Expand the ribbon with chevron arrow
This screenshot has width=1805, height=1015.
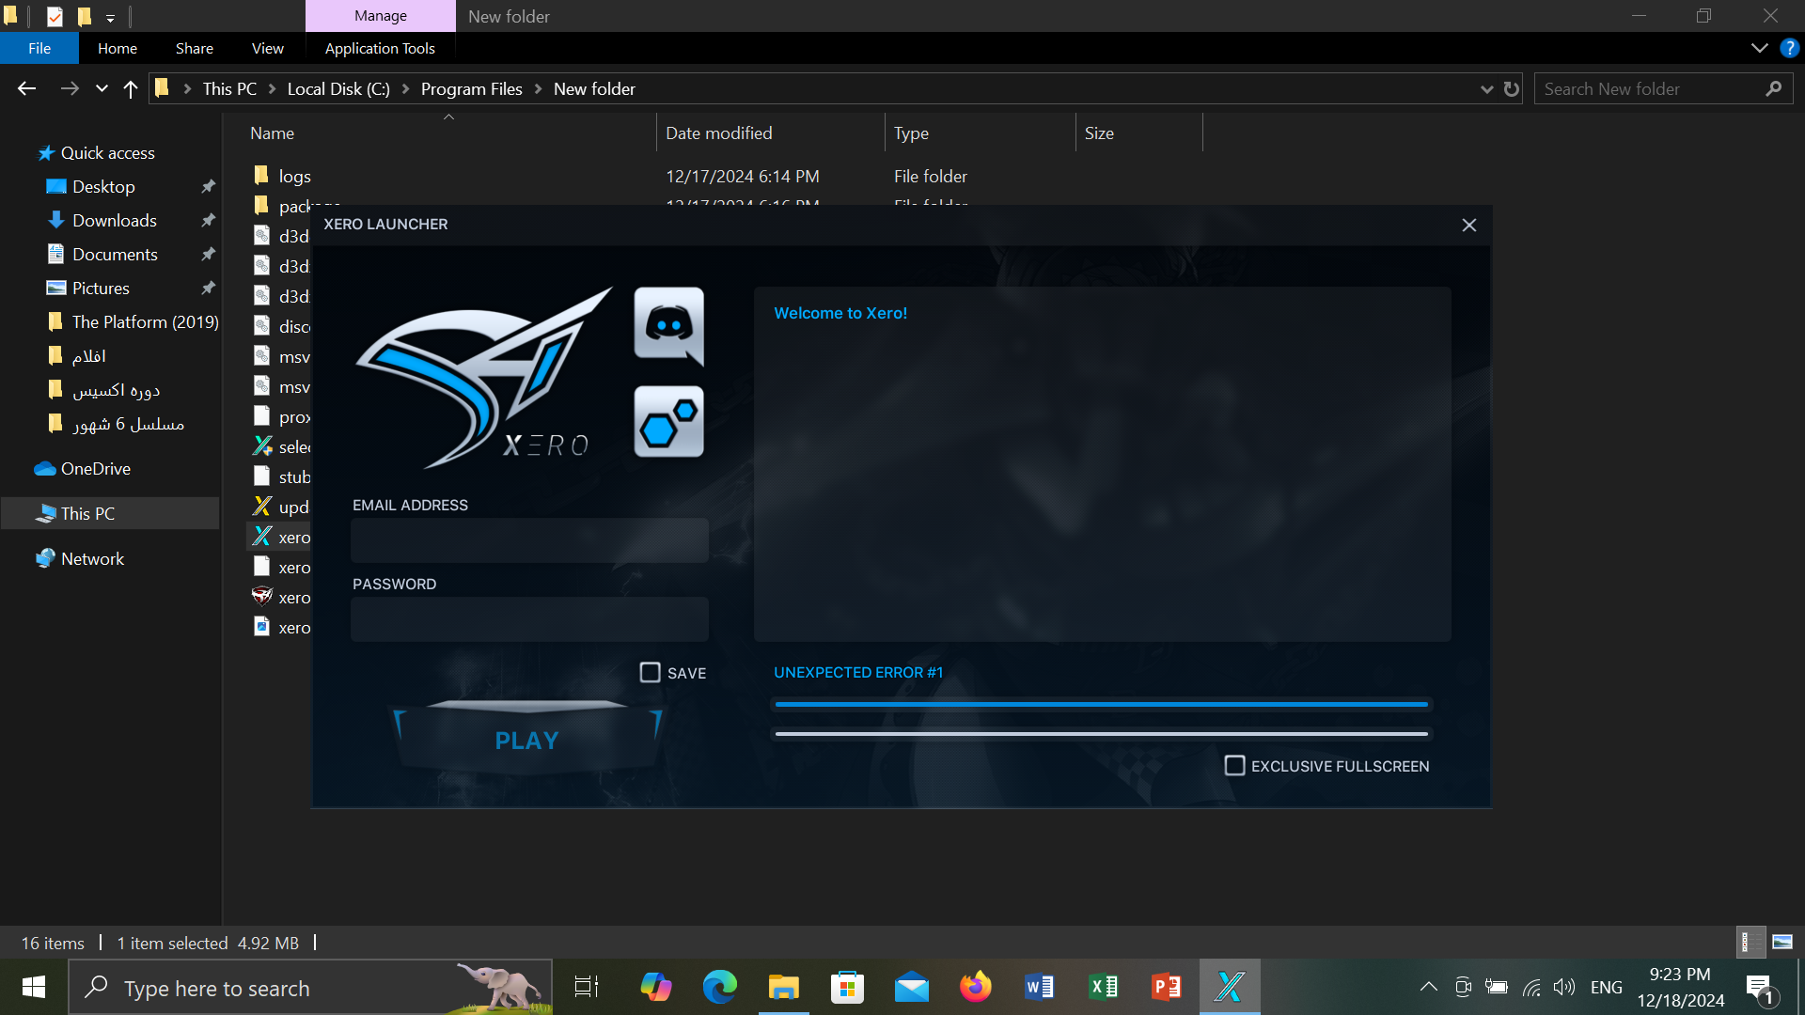1759,48
